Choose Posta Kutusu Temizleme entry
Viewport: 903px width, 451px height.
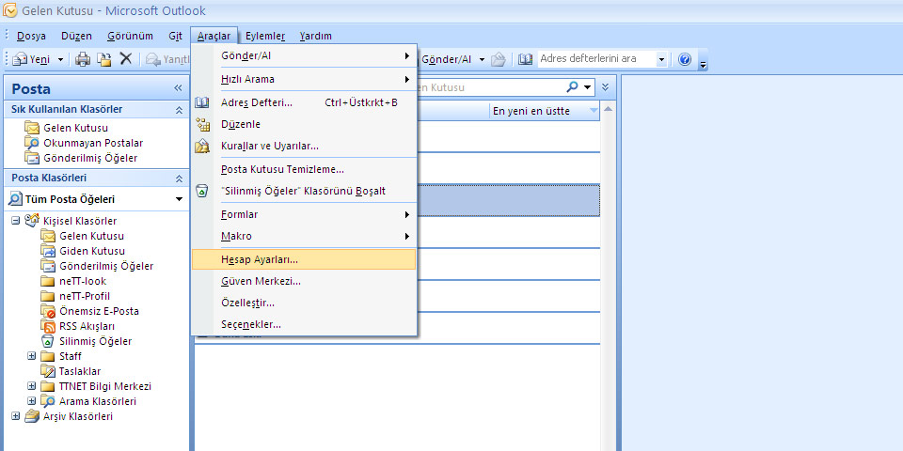304,170
